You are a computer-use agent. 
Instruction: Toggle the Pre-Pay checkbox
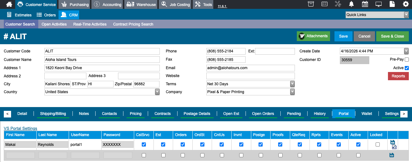(x=407, y=59)
